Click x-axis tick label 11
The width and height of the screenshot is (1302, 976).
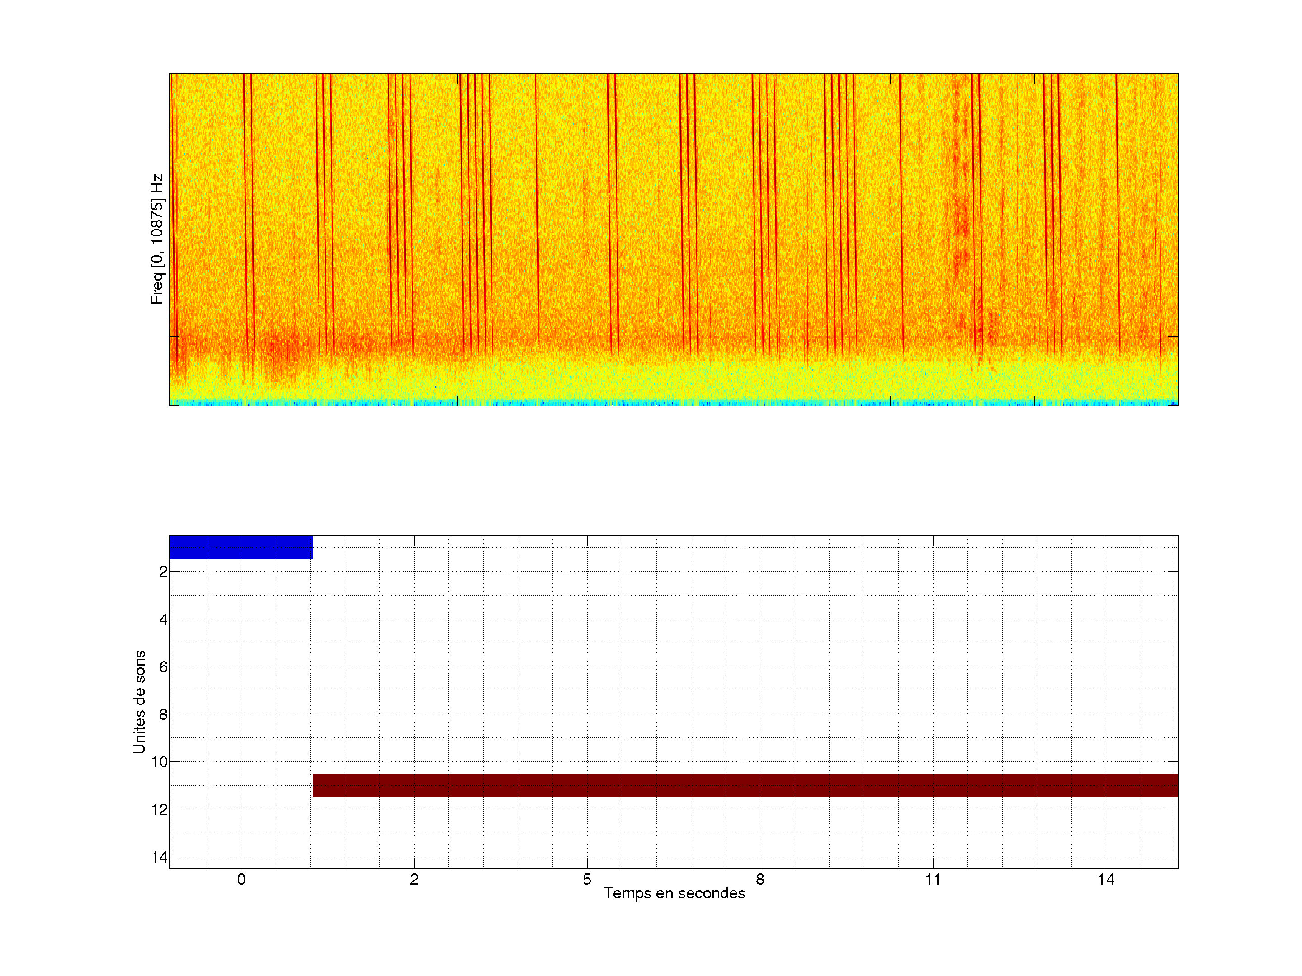(932, 879)
